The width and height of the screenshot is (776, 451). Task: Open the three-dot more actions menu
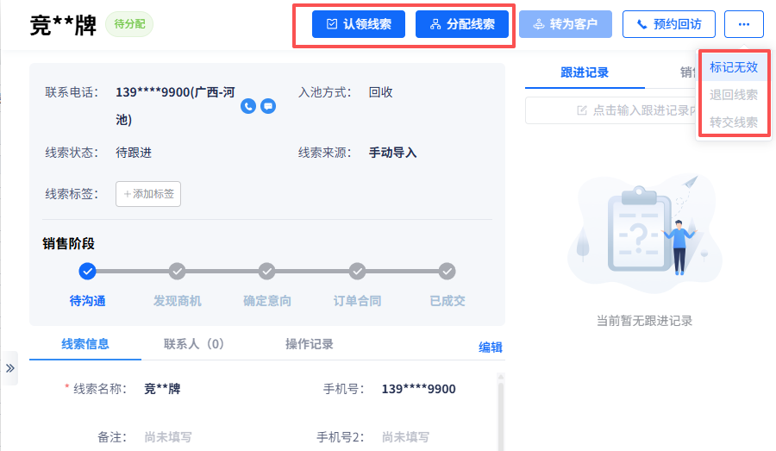pos(743,24)
